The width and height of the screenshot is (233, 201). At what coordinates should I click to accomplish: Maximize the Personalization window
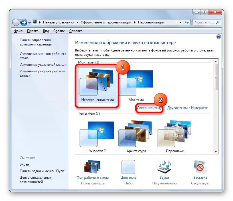point(204,12)
